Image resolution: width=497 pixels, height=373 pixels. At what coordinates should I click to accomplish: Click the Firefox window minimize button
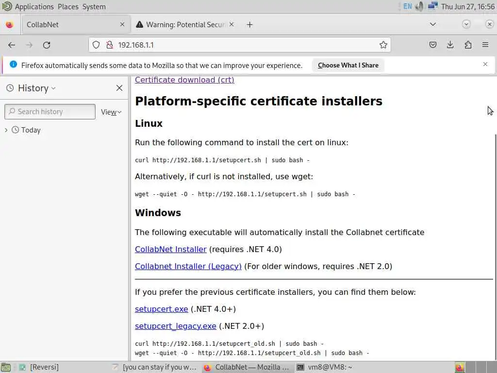(466, 24)
